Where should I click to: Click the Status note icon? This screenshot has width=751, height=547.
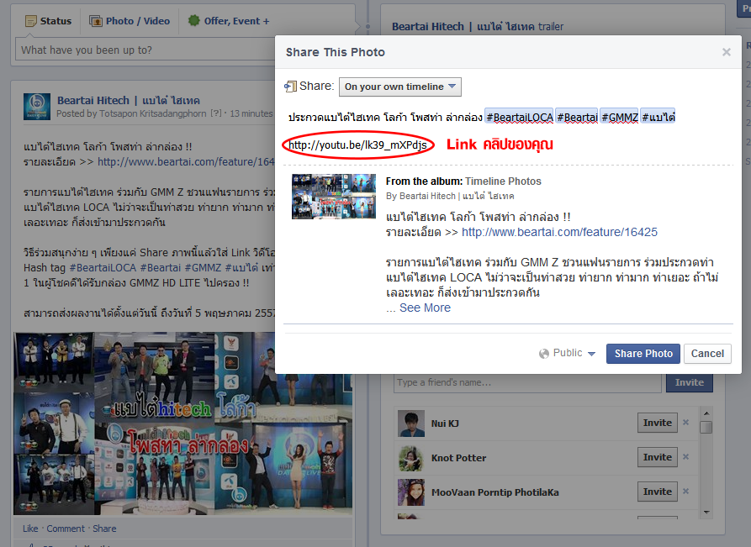(x=30, y=21)
